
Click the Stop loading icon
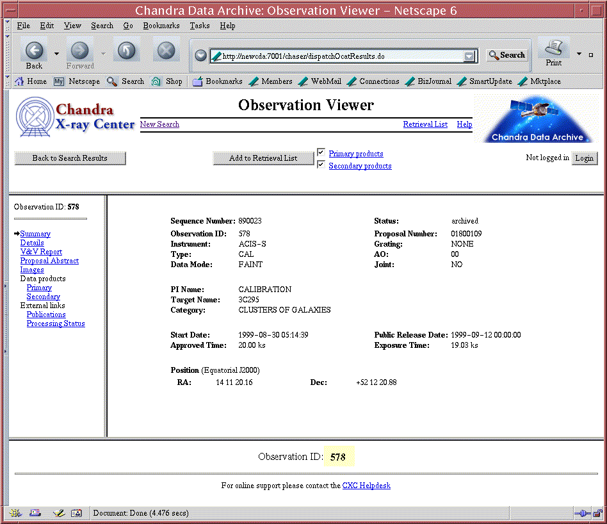[166, 51]
